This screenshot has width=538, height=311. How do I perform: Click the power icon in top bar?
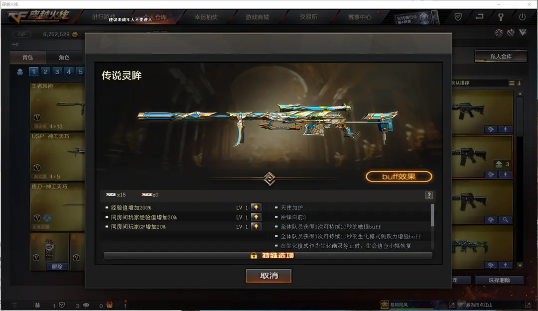tap(522, 17)
